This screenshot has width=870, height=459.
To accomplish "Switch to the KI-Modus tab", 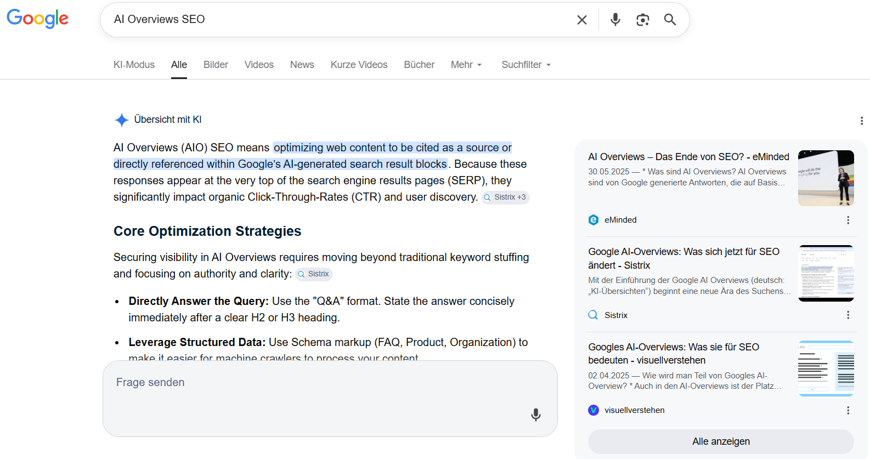I will click(134, 65).
